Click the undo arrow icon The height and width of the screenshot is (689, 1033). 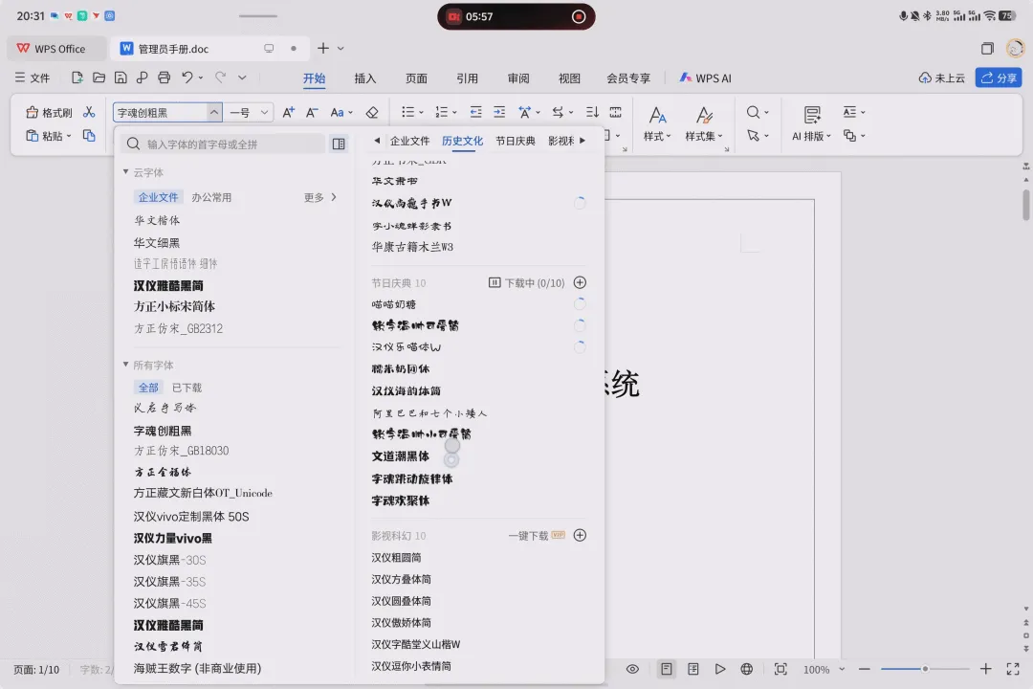(187, 78)
